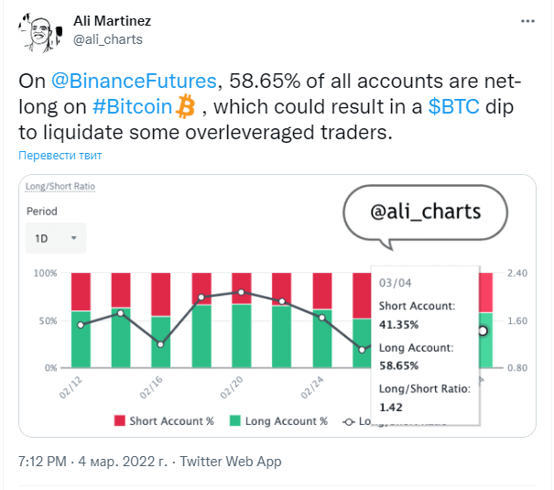Open the 1D period dropdown

(x=56, y=238)
